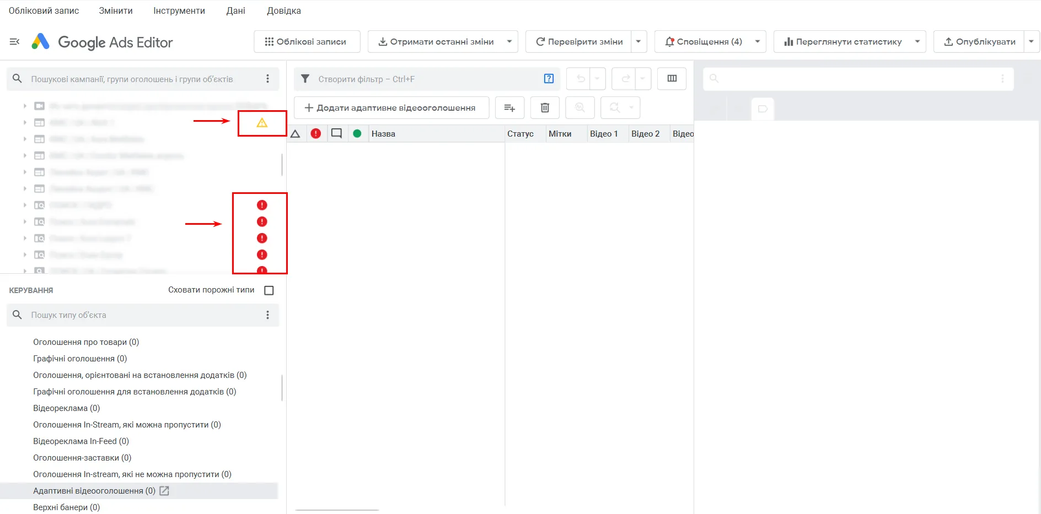1041x514 pixels.
Task: Click the Облікові записи button
Action: coord(307,42)
